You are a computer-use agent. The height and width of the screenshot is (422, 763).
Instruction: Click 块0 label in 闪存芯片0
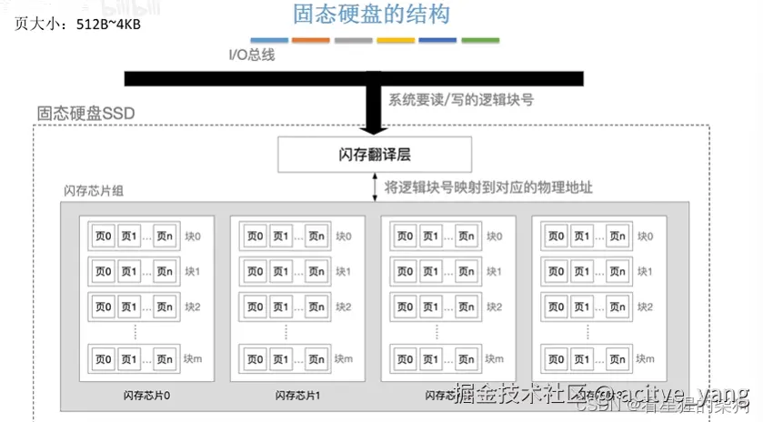tap(193, 236)
